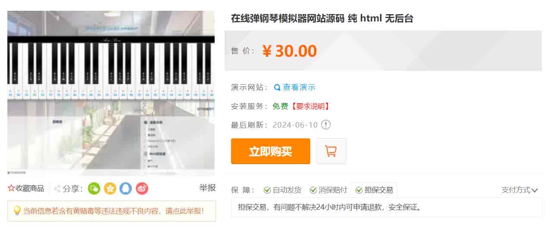Share to Weibo red icon
The height and width of the screenshot is (232, 550).
[142, 188]
